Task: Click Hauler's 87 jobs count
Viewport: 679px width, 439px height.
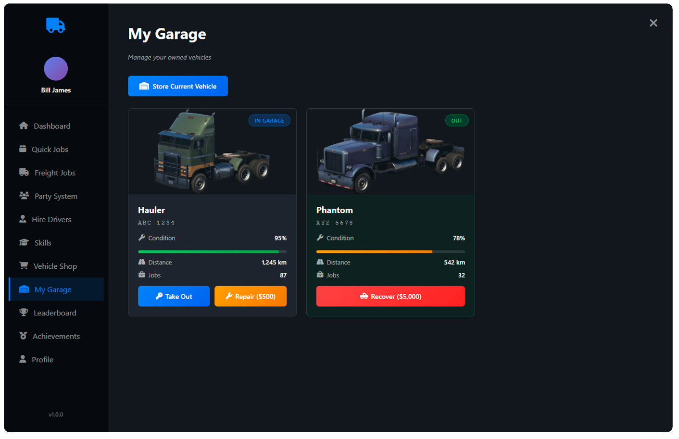Action: [283, 275]
